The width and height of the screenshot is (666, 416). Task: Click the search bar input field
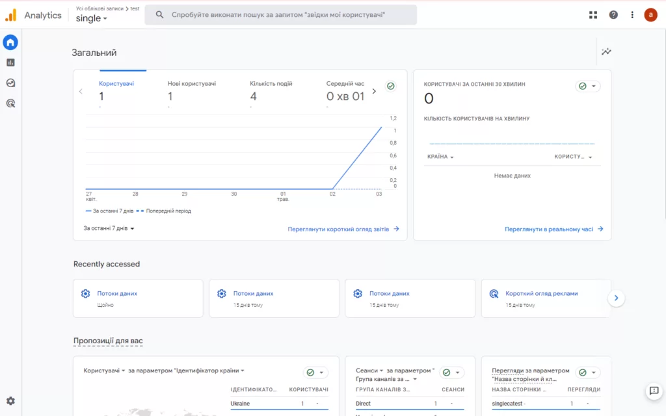[x=281, y=15]
